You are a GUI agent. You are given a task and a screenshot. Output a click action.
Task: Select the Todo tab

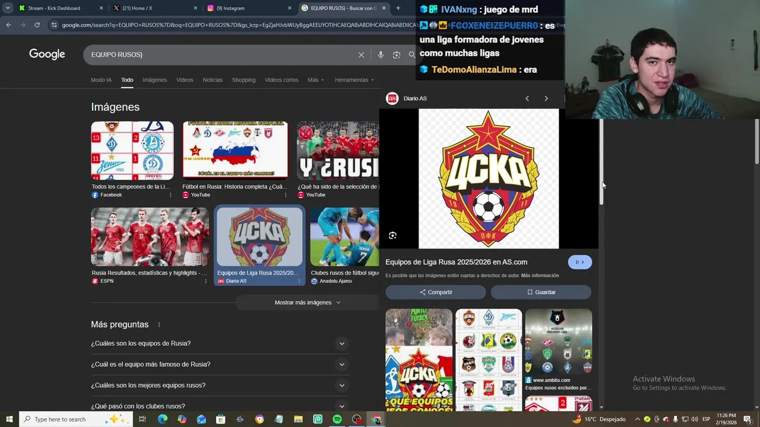pos(127,80)
